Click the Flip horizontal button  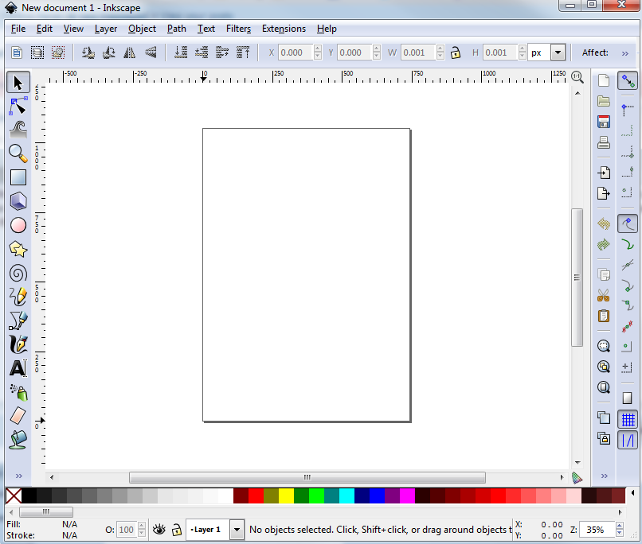coord(129,52)
